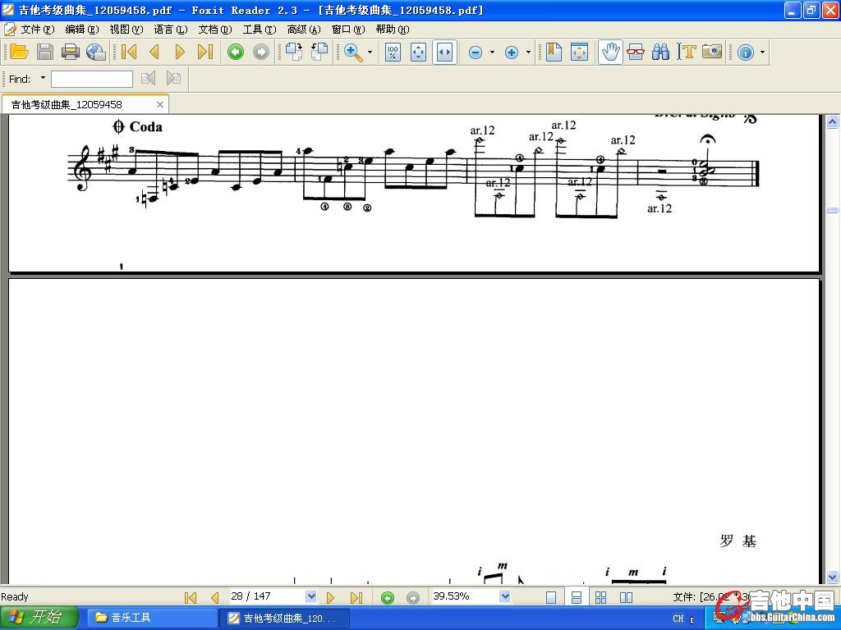The height and width of the screenshot is (630, 841).
Task: Click the Save disk icon
Action: pos(45,52)
